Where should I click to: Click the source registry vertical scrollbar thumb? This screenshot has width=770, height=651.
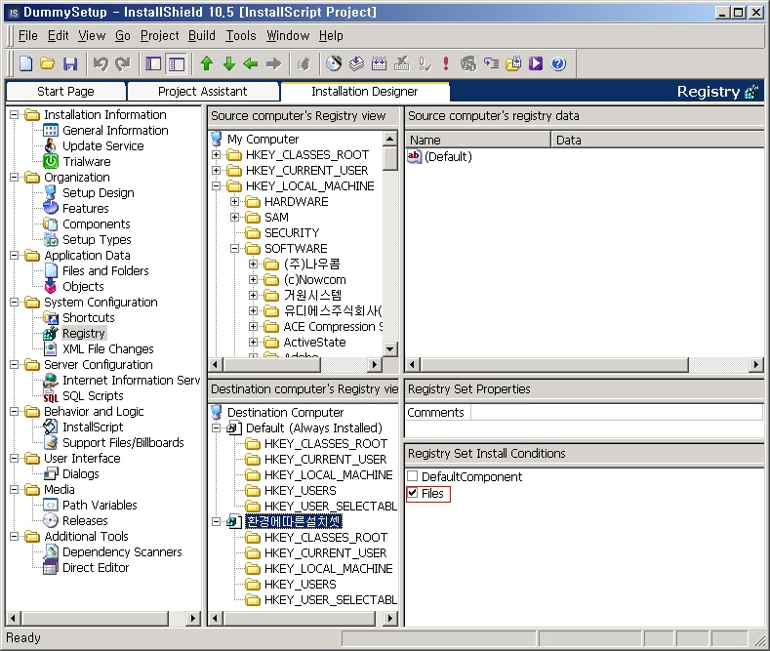(x=390, y=158)
